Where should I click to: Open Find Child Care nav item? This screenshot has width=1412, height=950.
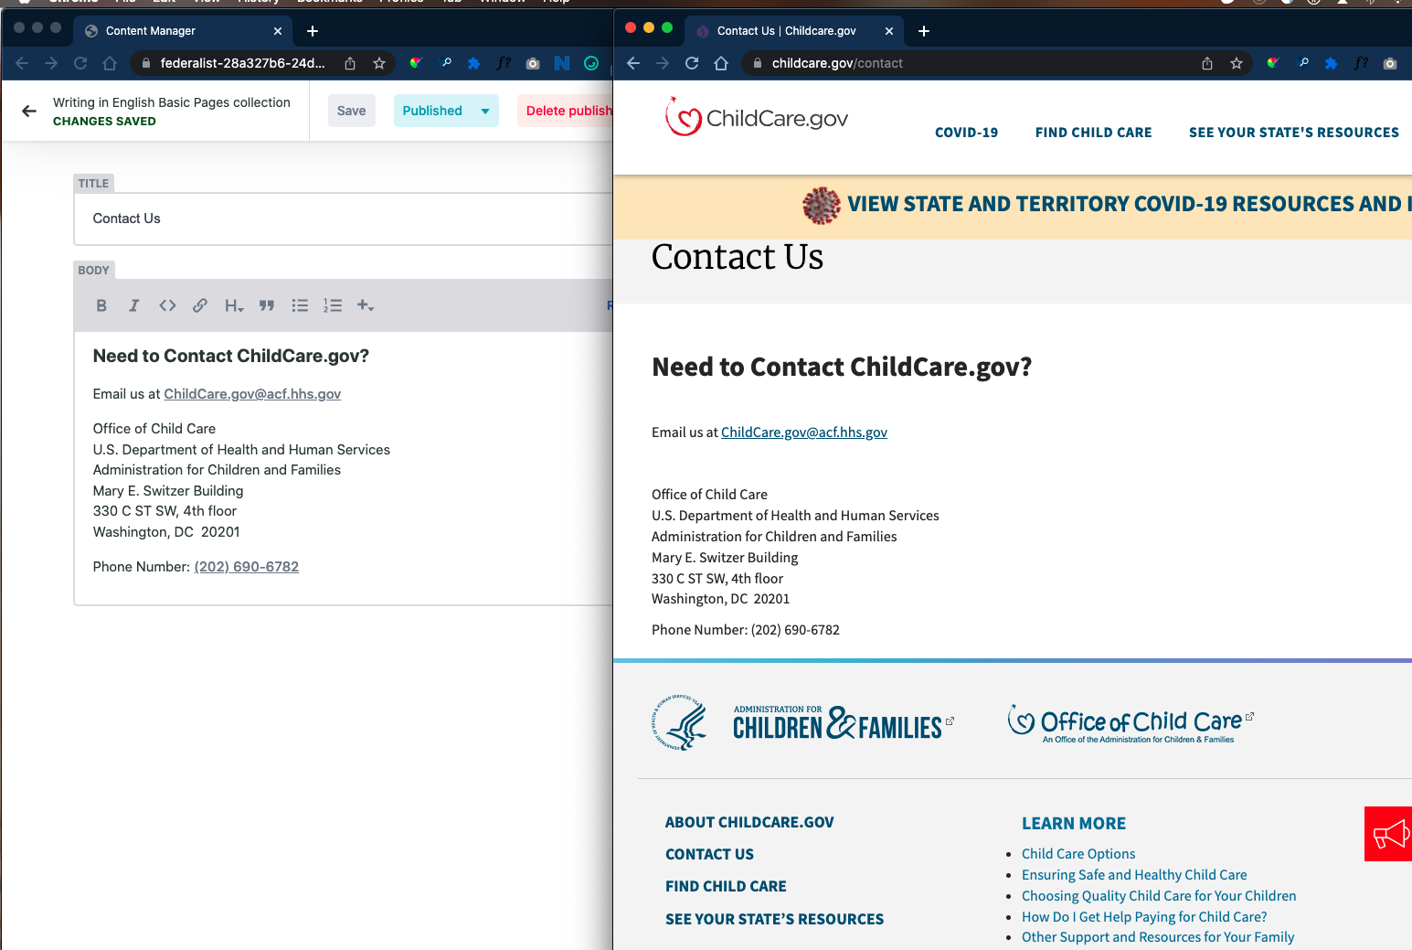[1093, 133]
